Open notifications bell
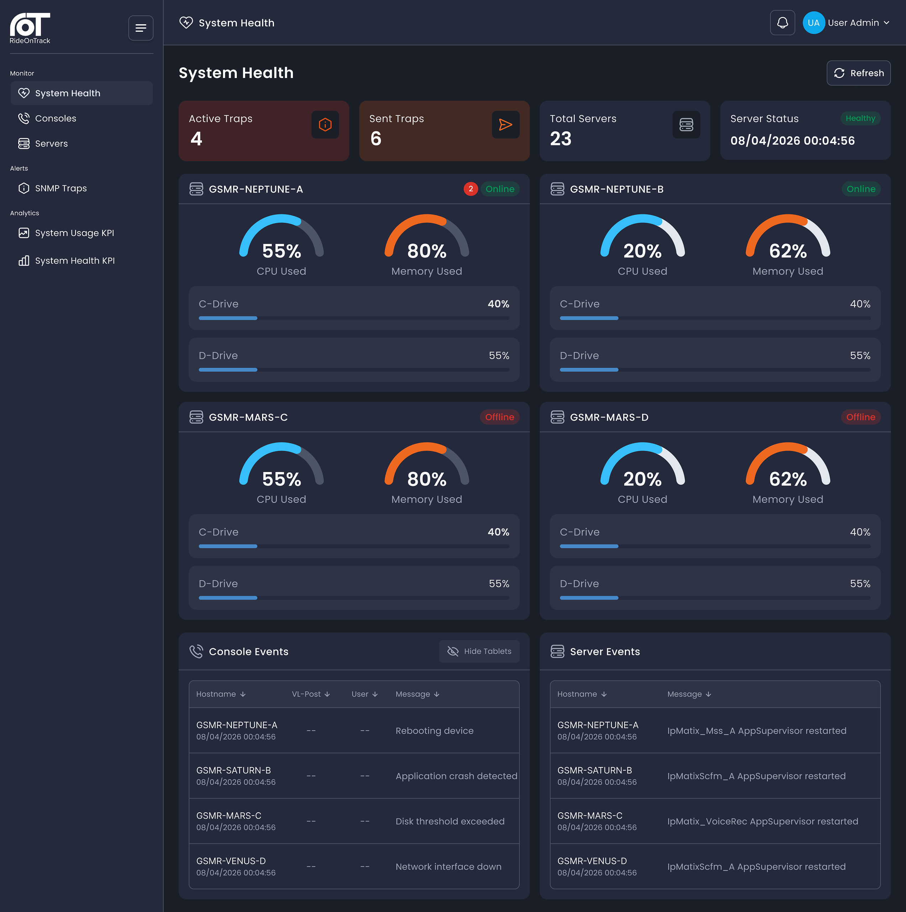The image size is (906, 912). [x=782, y=23]
